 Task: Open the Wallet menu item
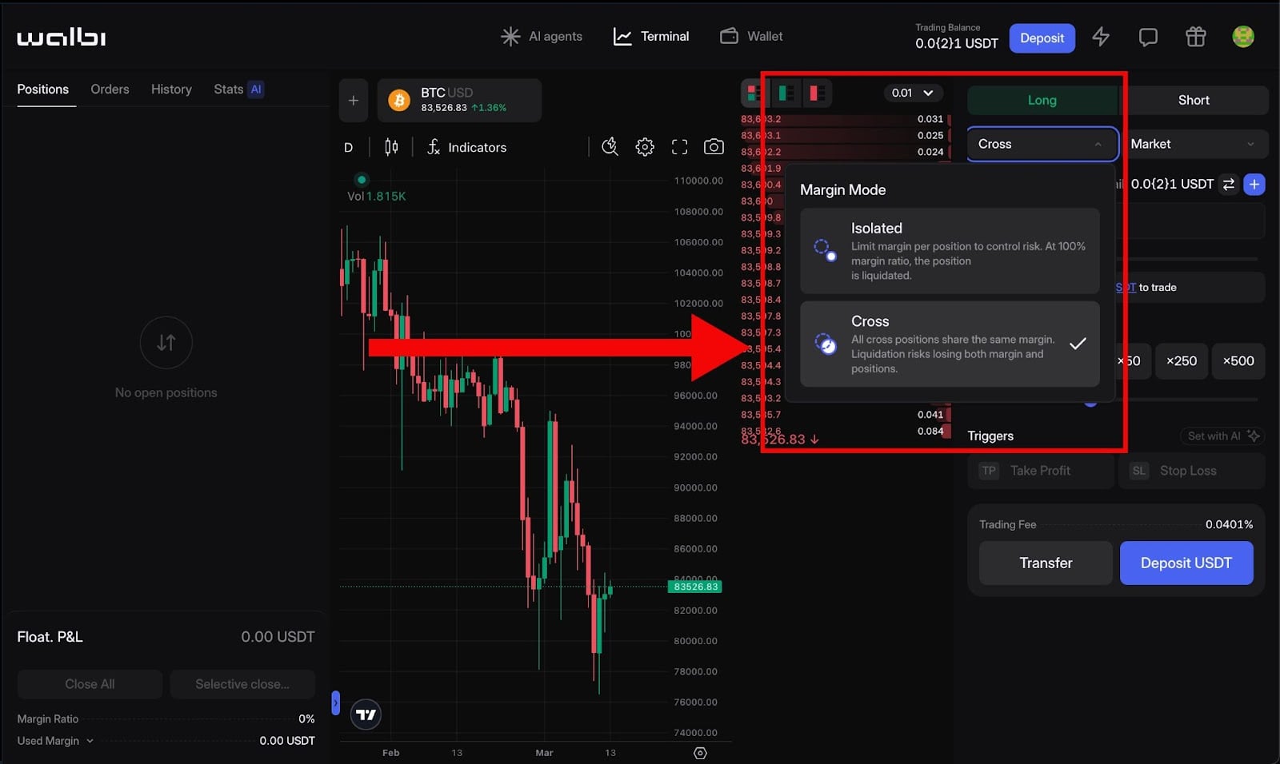coord(751,37)
